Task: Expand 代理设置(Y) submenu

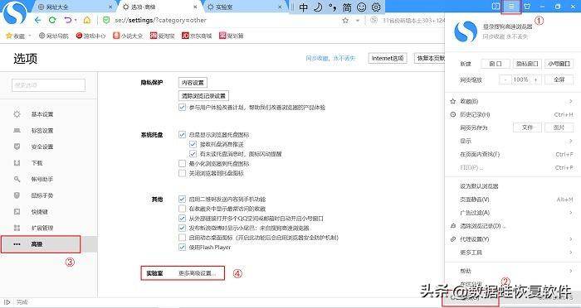Action: click(571, 239)
